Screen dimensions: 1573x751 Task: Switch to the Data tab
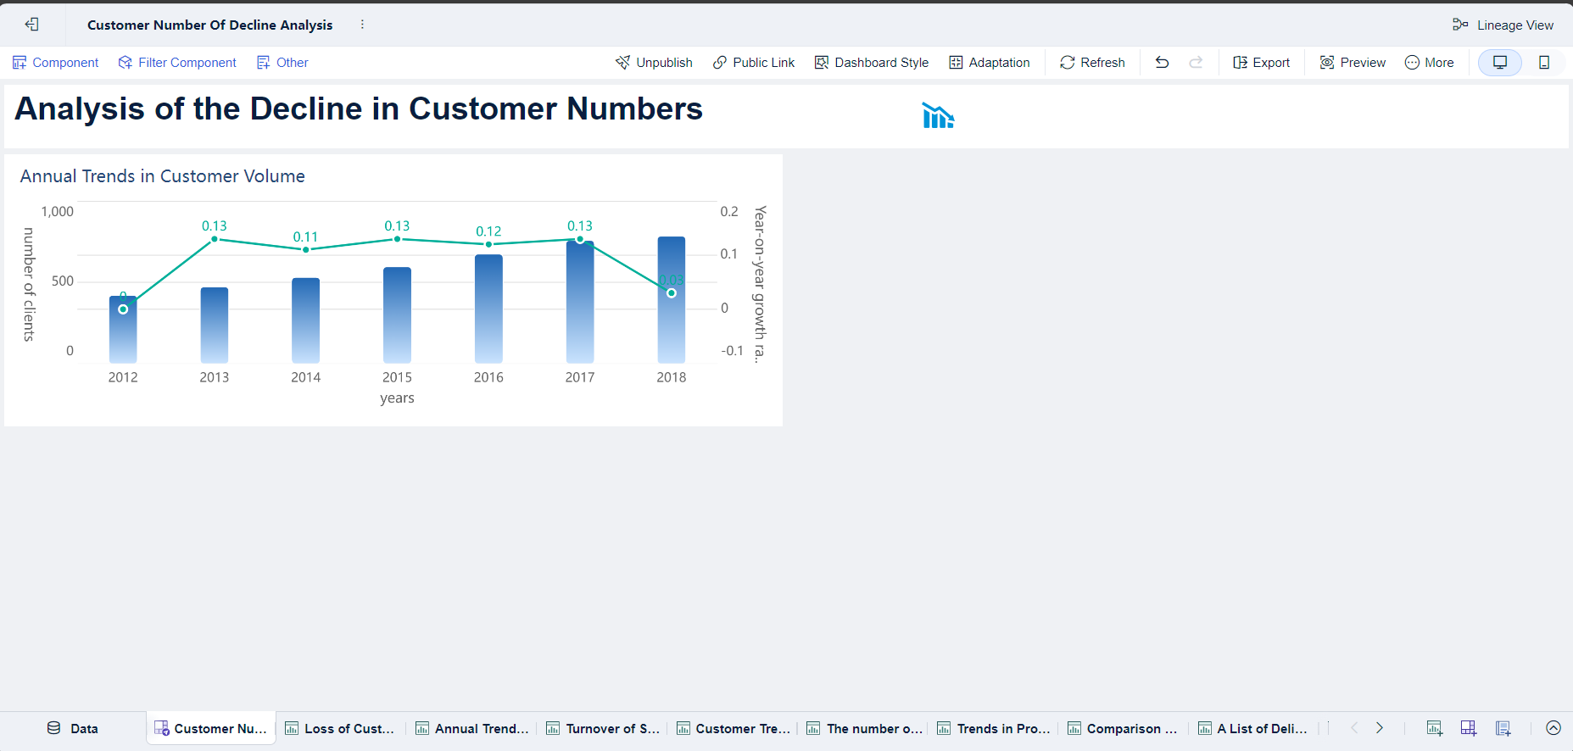coord(73,729)
